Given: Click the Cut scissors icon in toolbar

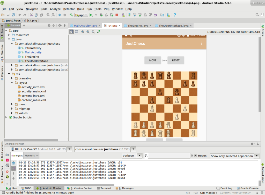Looking at the screenshot, I should tap(31, 15).
